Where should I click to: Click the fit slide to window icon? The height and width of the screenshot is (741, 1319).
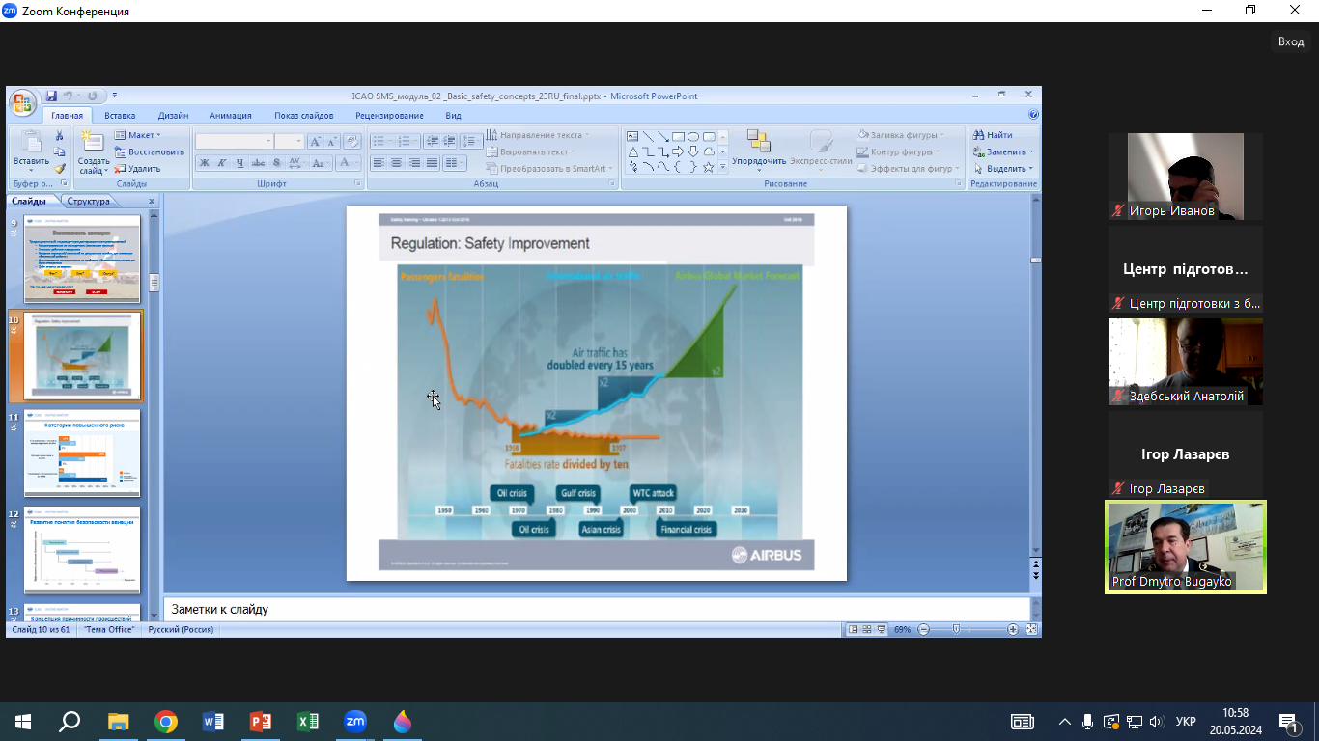coord(1031,629)
